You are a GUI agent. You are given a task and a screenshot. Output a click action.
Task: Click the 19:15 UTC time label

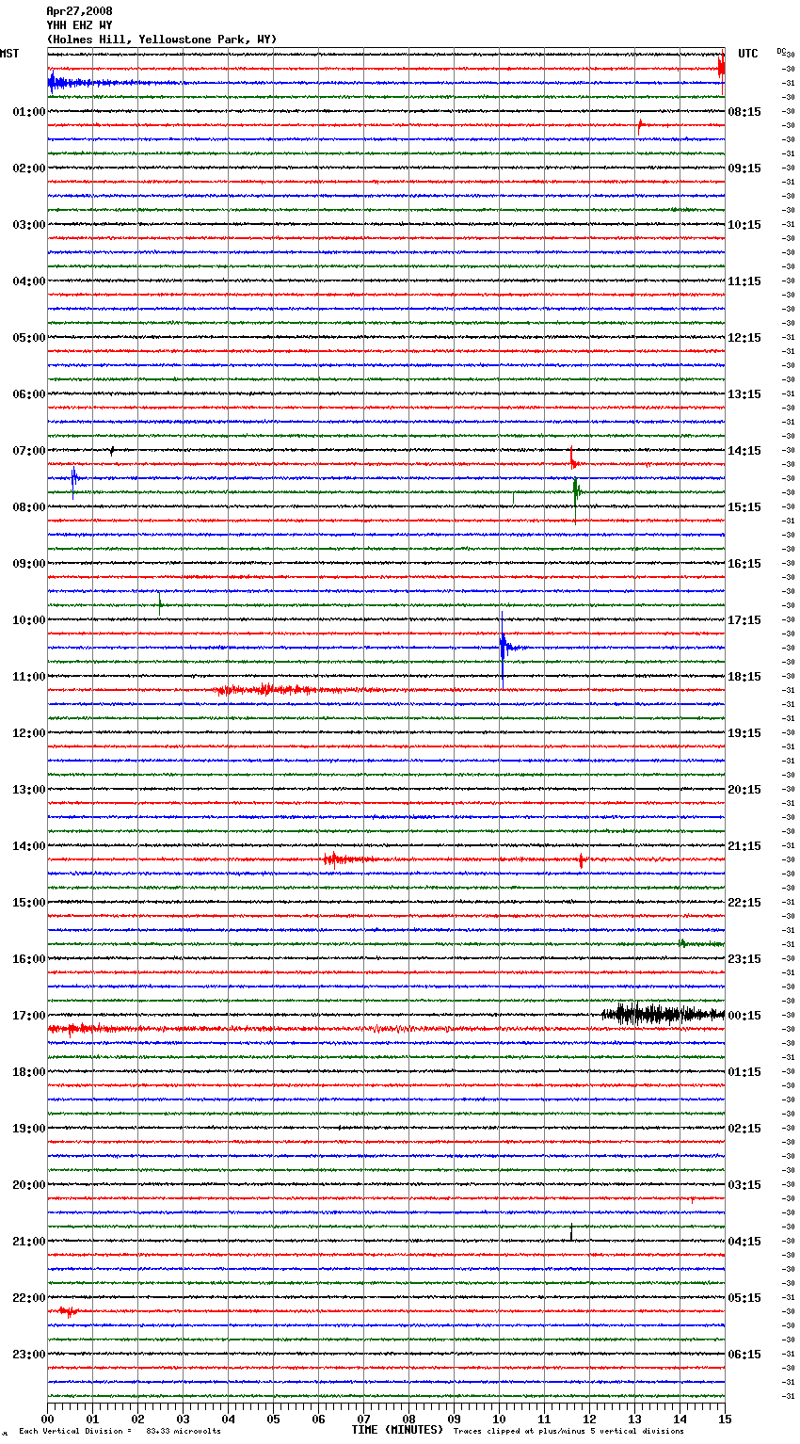point(744,733)
